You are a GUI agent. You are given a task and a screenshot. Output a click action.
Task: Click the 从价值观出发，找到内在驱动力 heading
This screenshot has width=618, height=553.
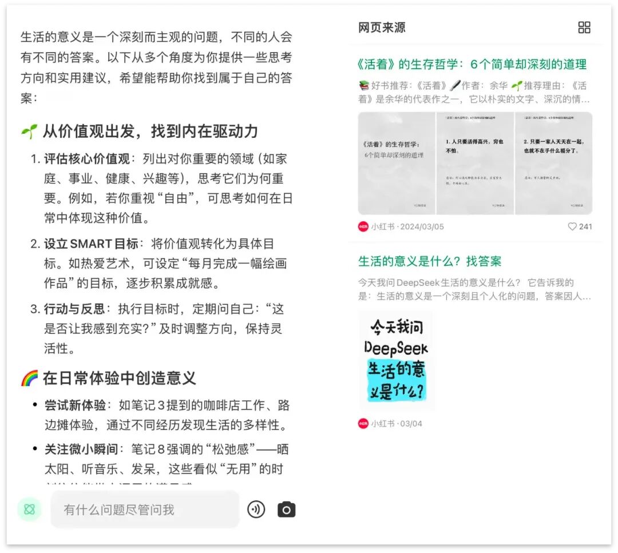(x=150, y=132)
